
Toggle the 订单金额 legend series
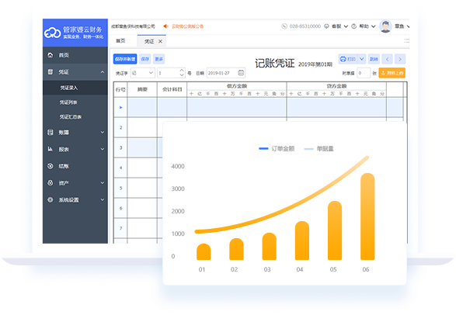(277, 149)
